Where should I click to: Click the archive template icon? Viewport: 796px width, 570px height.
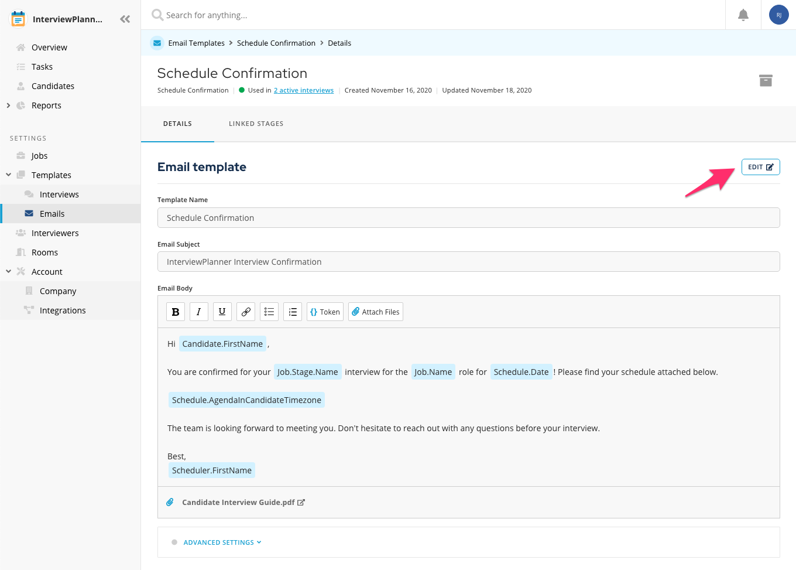pyautogui.click(x=766, y=80)
